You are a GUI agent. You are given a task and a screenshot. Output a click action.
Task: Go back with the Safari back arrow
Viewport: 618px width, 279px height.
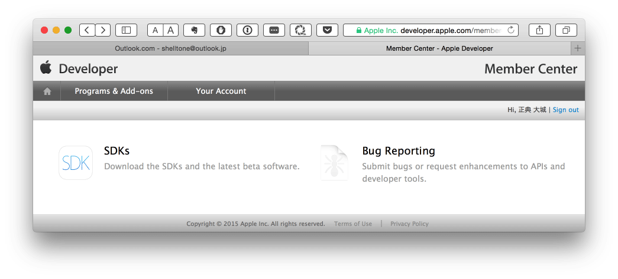(x=87, y=30)
